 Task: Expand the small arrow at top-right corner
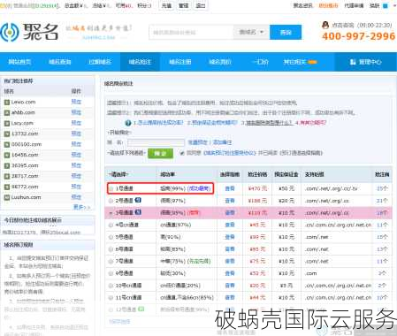[394, 5]
